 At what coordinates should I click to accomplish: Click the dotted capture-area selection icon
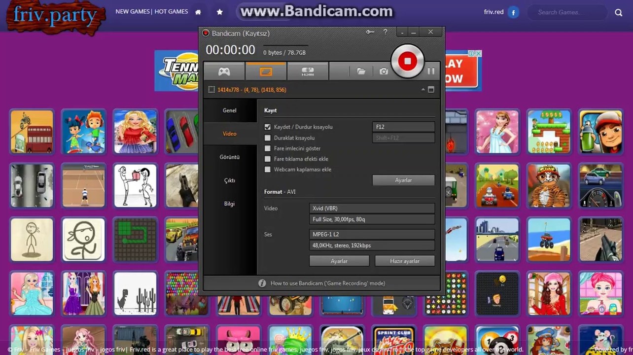pos(211,90)
